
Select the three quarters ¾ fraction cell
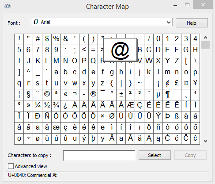[56, 105]
